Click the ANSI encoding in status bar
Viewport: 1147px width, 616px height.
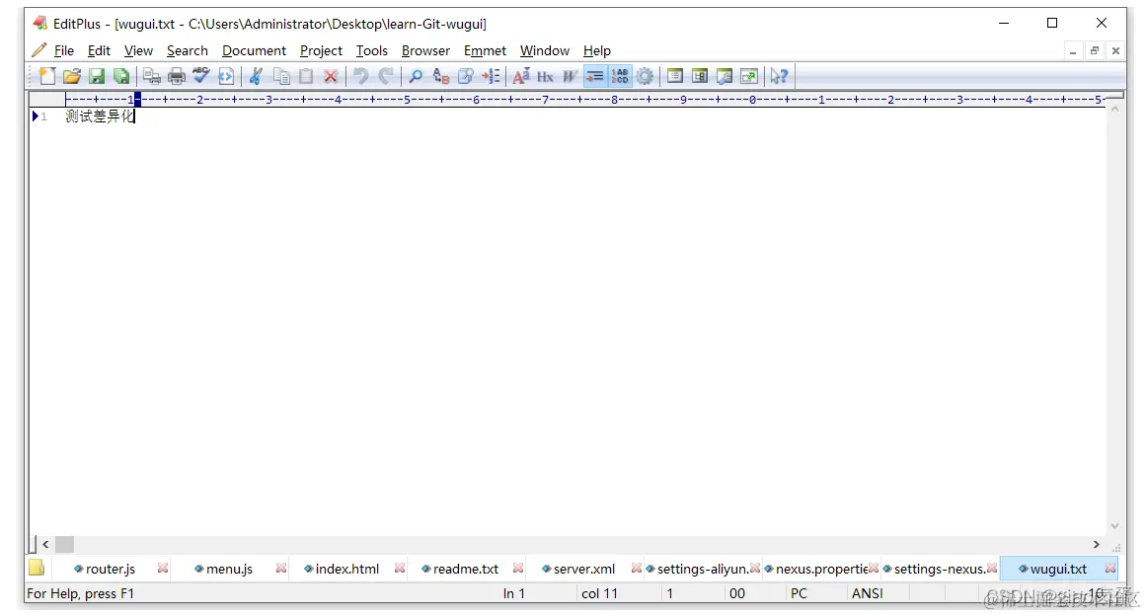coord(868,593)
